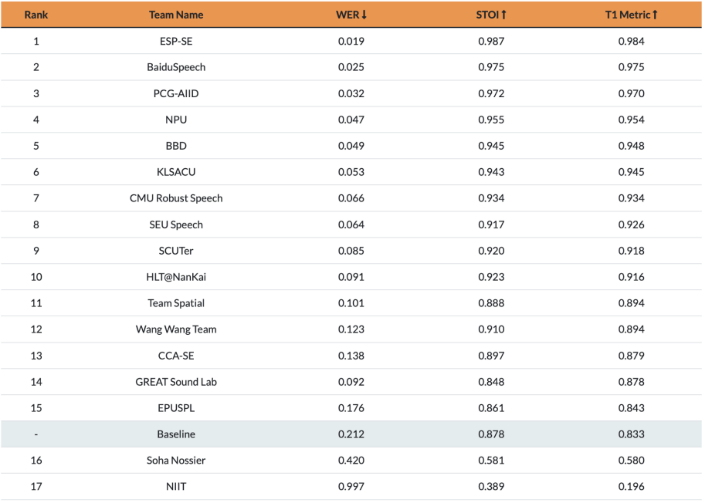Click the WER column header
Screen dimensions: 705x503
(351, 15)
